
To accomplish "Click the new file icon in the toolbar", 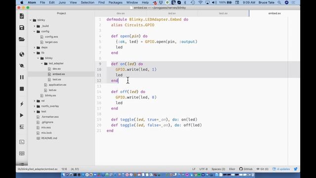I will 22,16.
